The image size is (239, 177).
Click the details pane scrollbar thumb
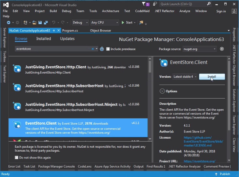click(229, 95)
